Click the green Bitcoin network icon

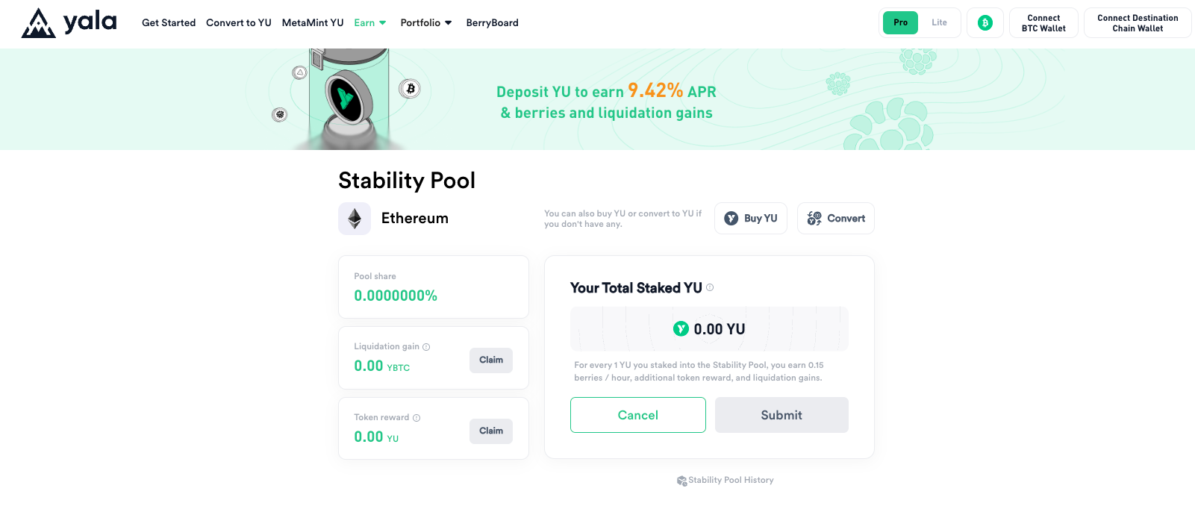click(x=985, y=22)
